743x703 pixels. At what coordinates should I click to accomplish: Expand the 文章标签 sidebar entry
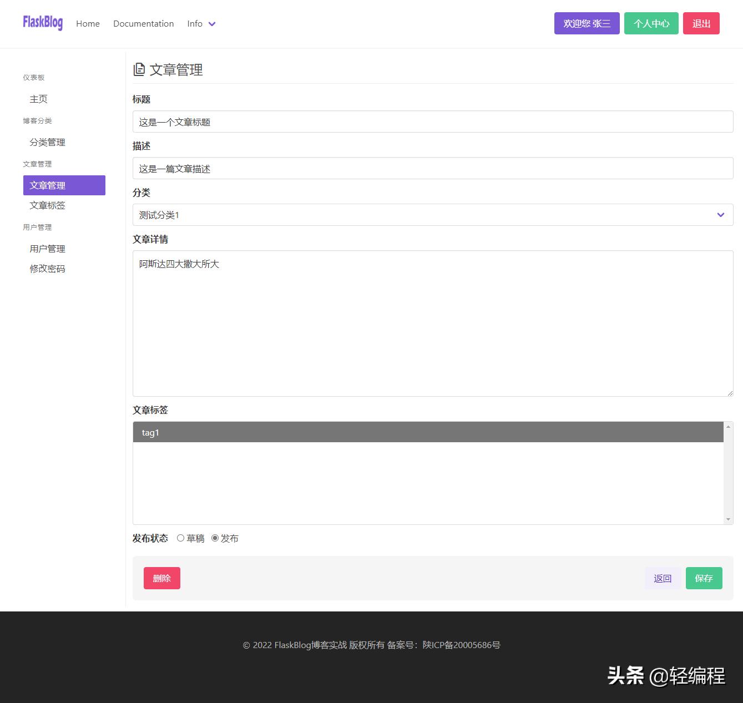[47, 205]
